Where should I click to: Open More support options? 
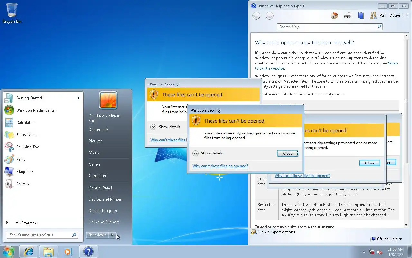[273, 232]
